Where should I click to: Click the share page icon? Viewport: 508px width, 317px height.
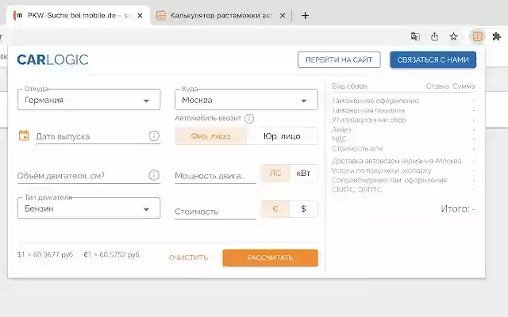pyautogui.click(x=434, y=36)
